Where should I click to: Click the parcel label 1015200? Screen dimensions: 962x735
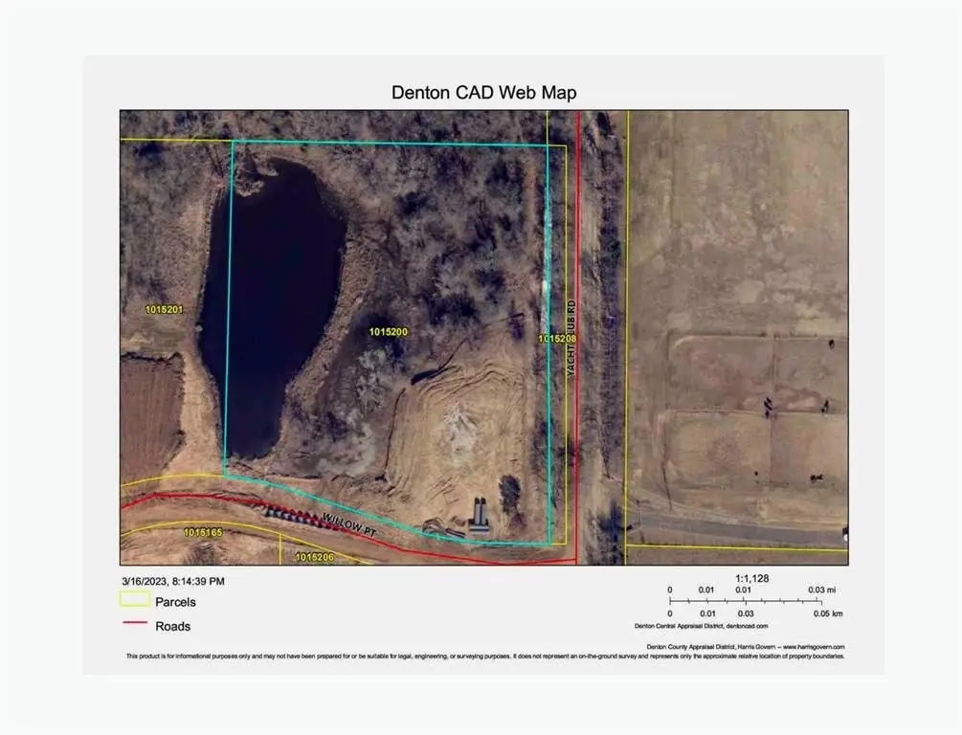388,331
